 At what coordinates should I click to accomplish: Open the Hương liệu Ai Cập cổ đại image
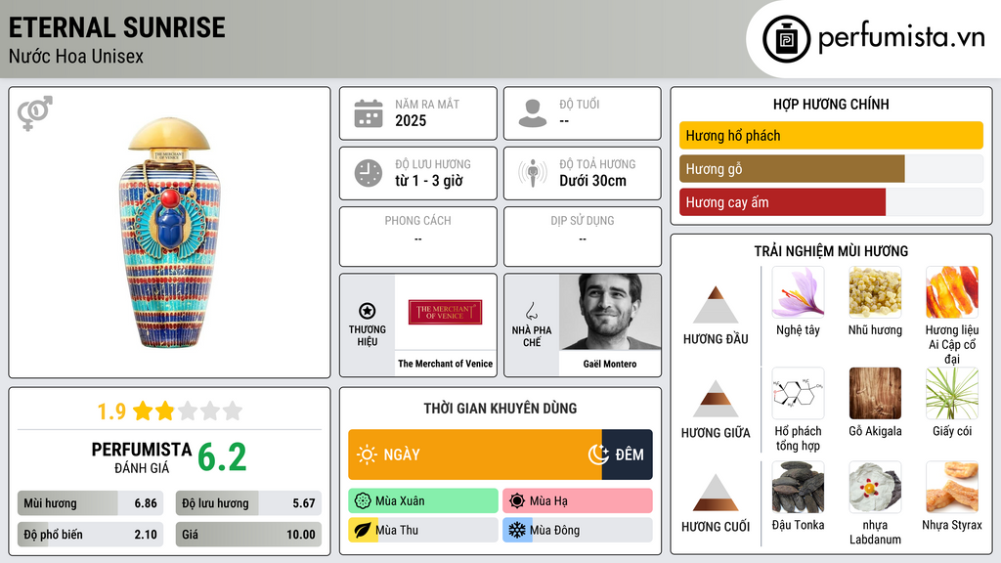952,292
